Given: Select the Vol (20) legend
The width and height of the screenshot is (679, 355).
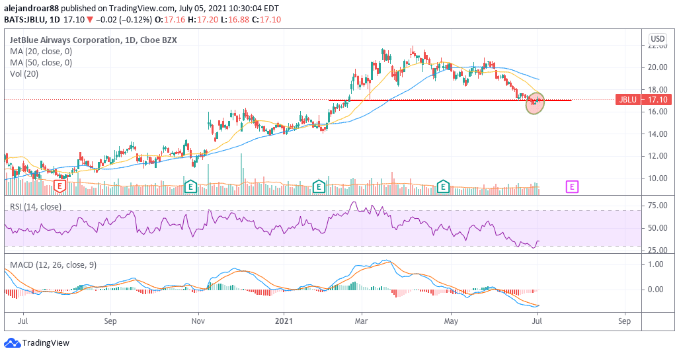Looking at the screenshot, I should pyautogui.click(x=24, y=73).
